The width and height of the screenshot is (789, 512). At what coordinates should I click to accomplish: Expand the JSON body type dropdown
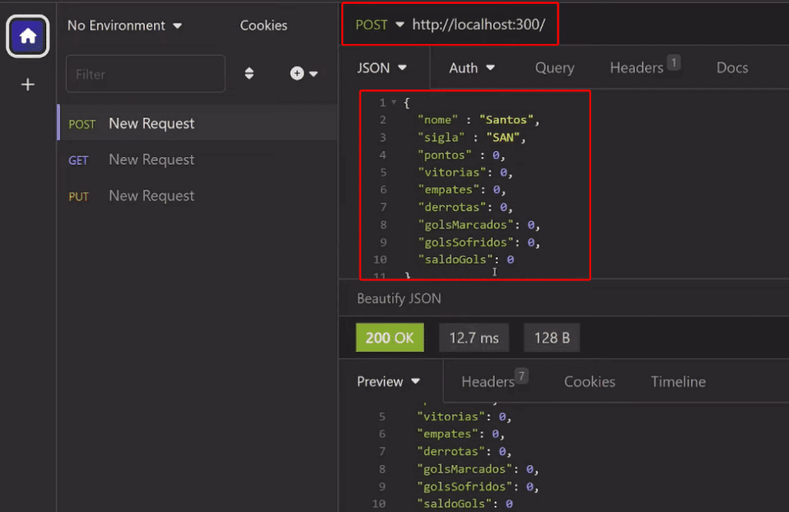382,68
